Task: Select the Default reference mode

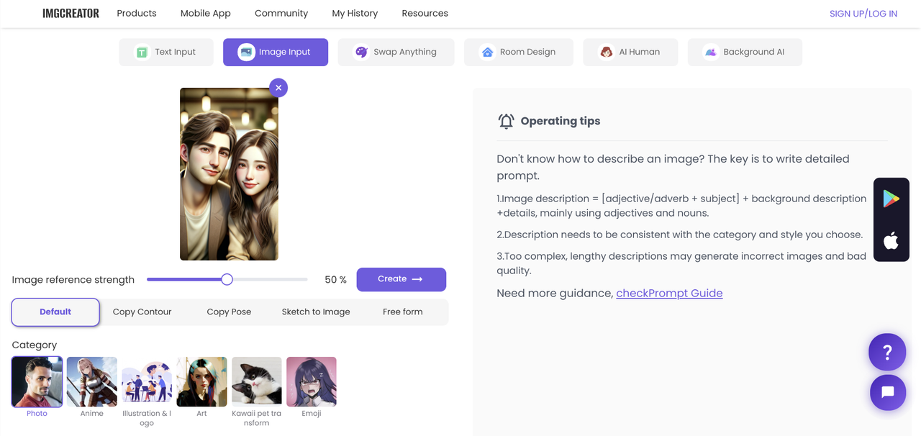Action: point(55,312)
